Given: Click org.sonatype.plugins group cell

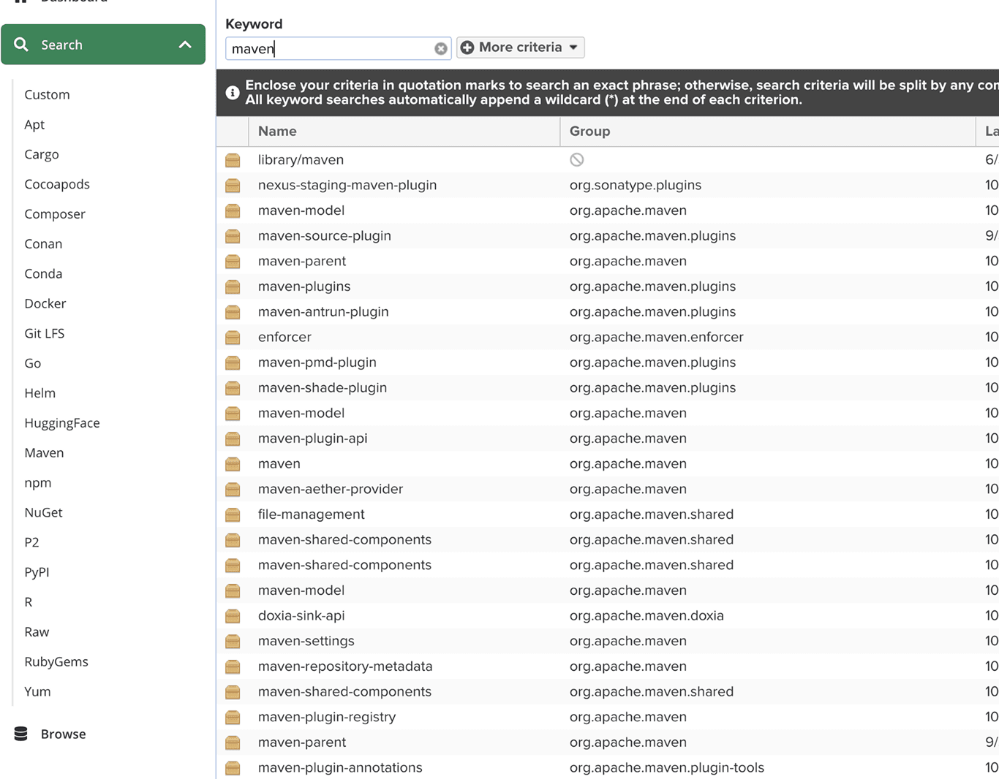Looking at the screenshot, I should point(636,185).
